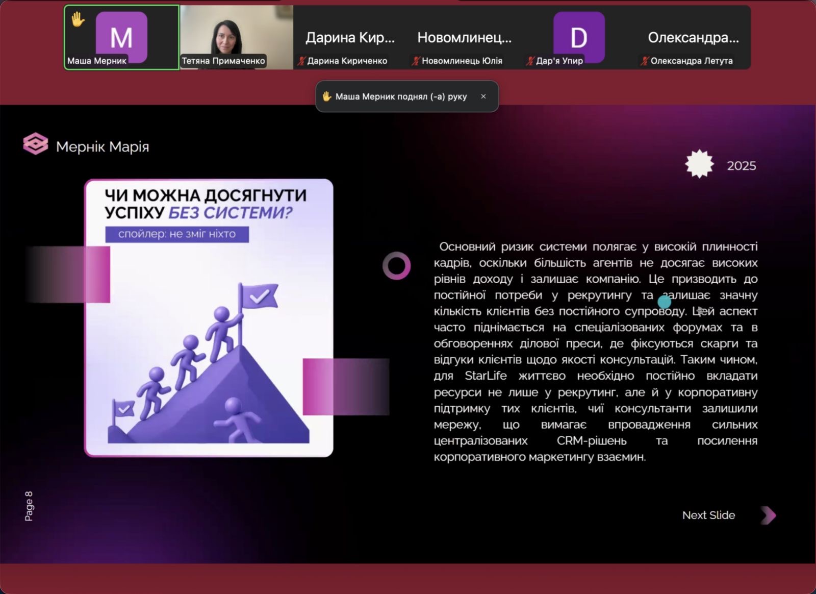
Task: Open the Дарина Кириченко participant tile
Action: pos(350,38)
